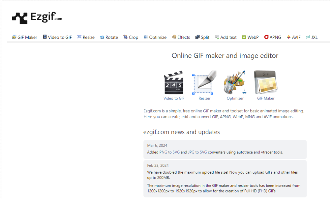Open the JXL menu item
Screen dimensions: 330x199
pos(312,37)
